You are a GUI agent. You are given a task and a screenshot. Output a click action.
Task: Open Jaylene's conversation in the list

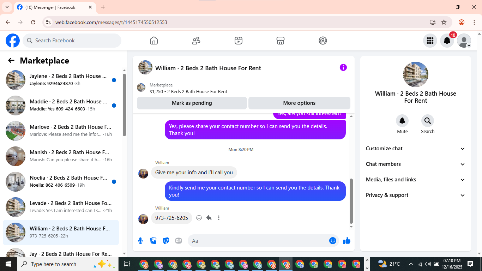(x=61, y=80)
